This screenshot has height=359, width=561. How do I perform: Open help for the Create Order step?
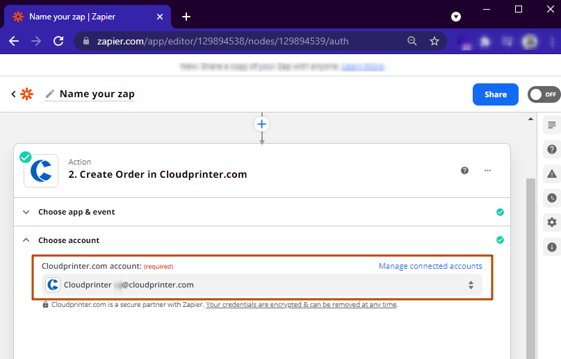464,170
